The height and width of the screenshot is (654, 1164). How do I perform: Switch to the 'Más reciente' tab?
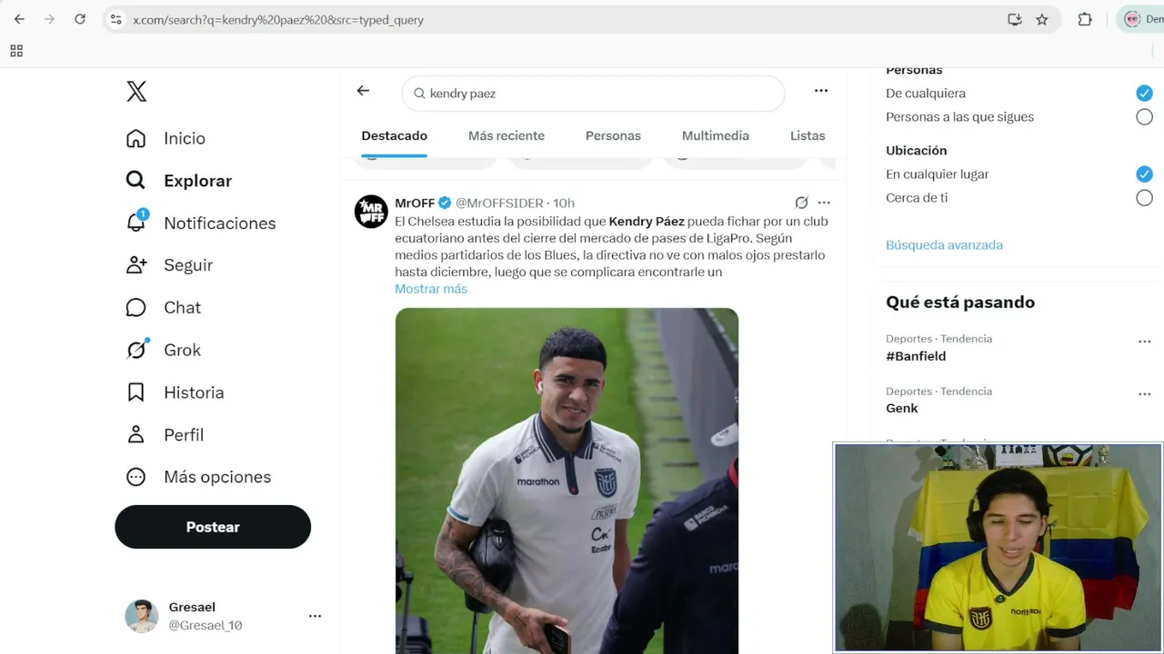[507, 135]
